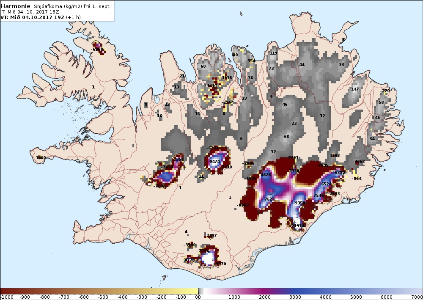This screenshot has height=300, width=423.
Task: Select the 'VT: Mið 04.10.2017 19Z' valid time line
Action: coord(33,17)
